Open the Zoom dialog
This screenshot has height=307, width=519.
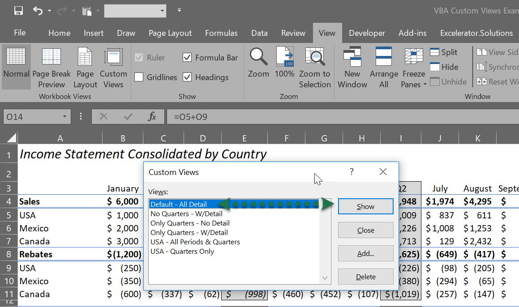(x=258, y=67)
